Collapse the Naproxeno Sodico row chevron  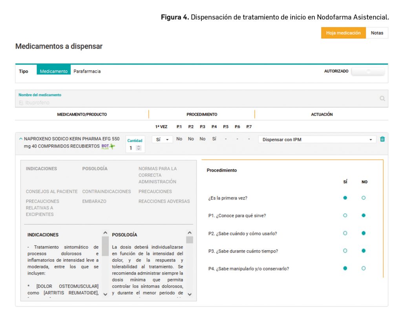(21, 139)
